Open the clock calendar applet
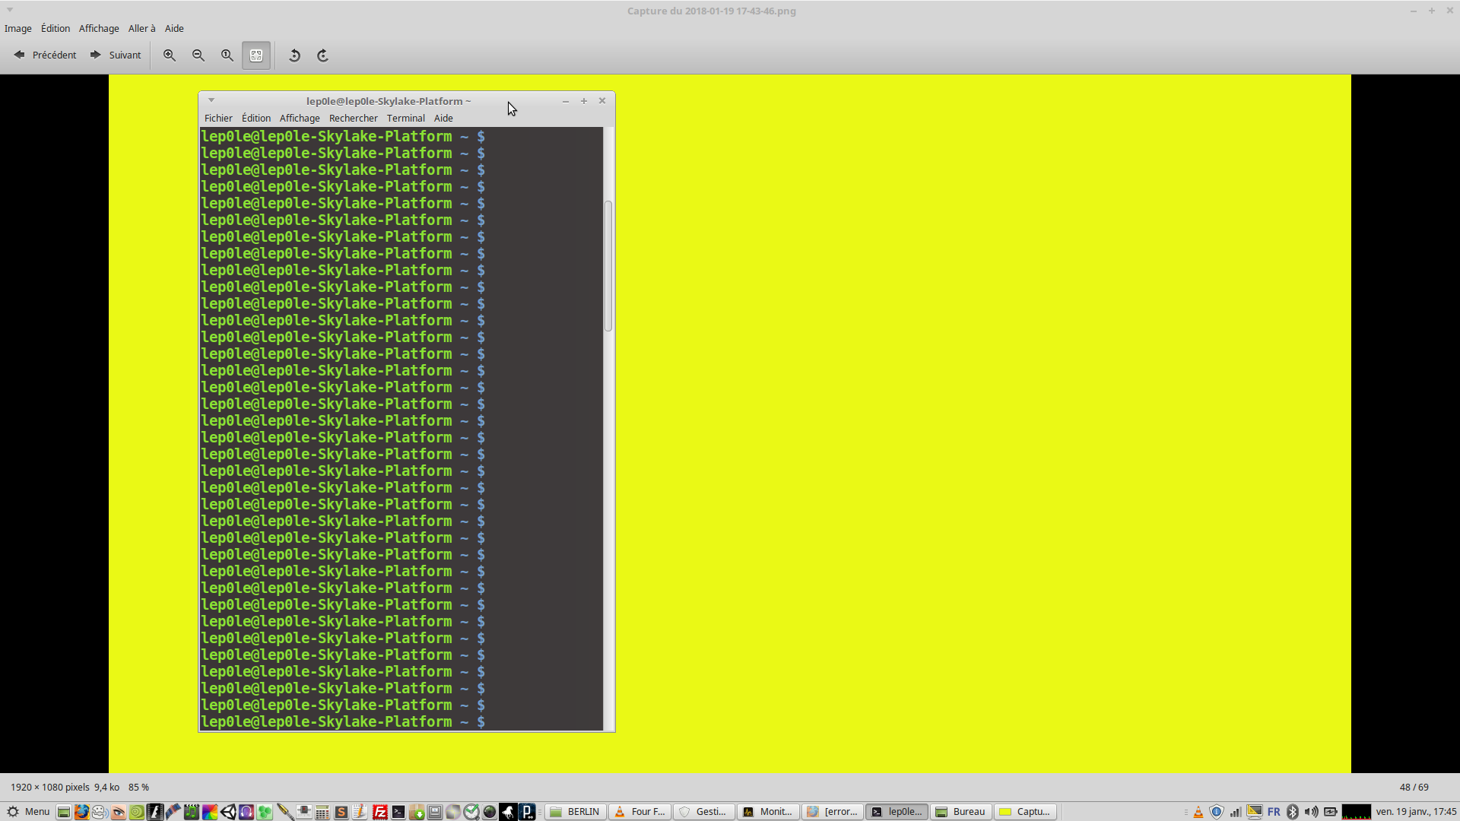Viewport: 1460px width, 821px height. click(1416, 812)
